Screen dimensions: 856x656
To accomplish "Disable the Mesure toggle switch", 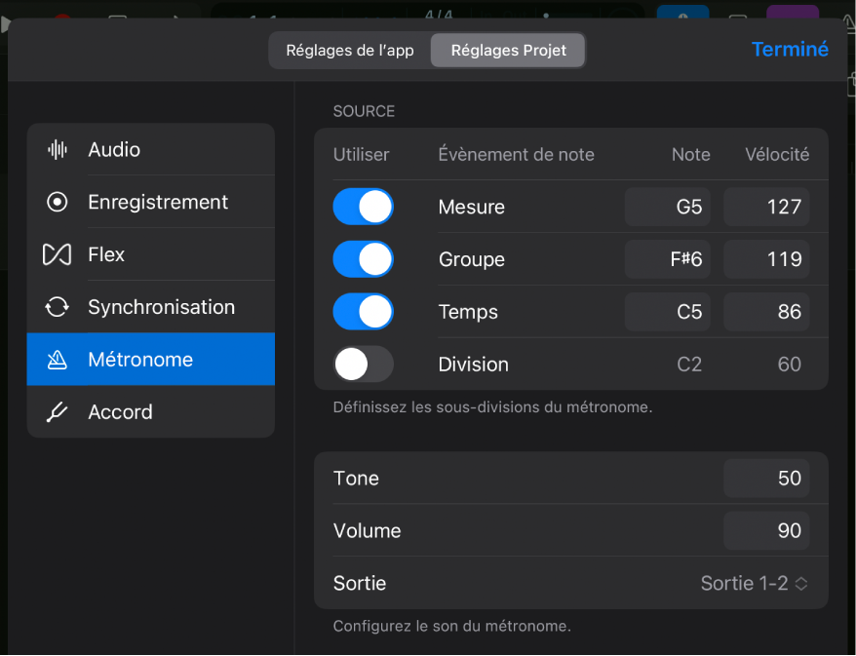I will coord(363,207).
